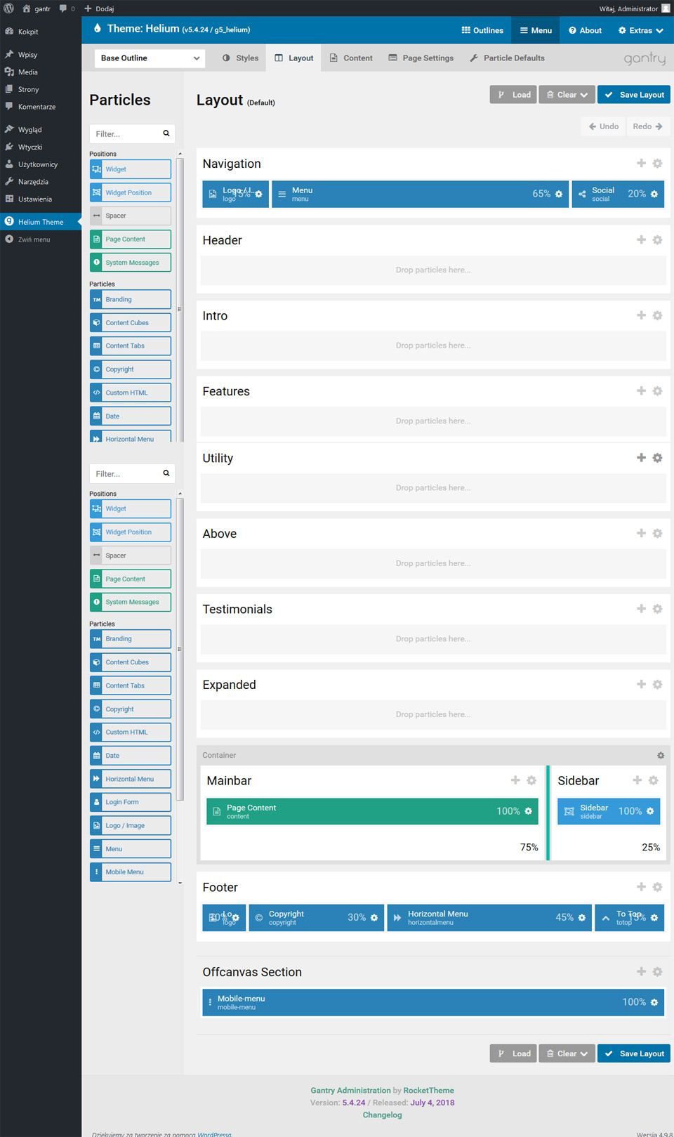Open settings gear for Navigation section
Viewport: 674px width, 1137px height.
[x=657, y=164]
